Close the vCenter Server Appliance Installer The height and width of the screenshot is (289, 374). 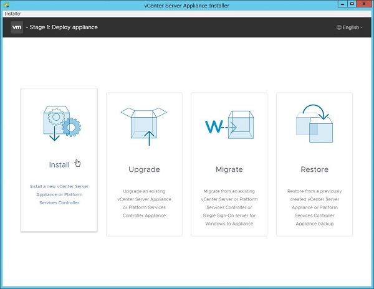[x=364, y=4]
